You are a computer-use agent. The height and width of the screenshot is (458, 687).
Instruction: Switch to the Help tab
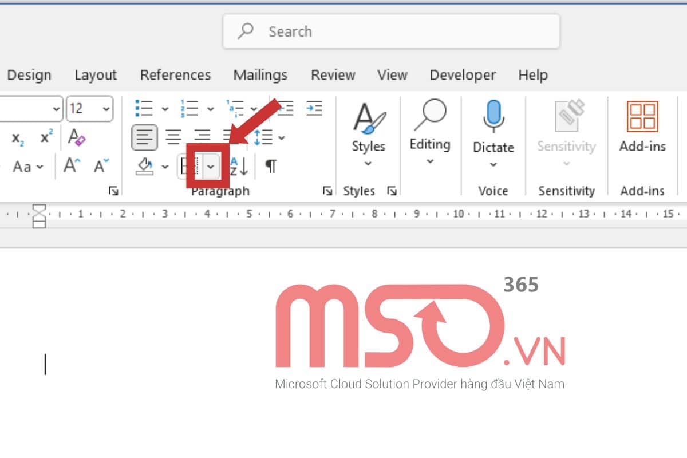pyautogui.click(x=533, y=75)
